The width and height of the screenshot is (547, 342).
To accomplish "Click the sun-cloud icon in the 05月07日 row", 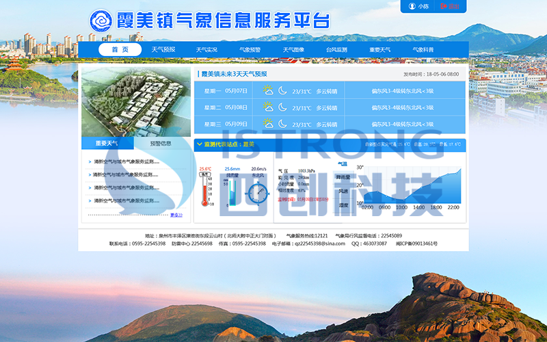I will (x=268, y=90).
